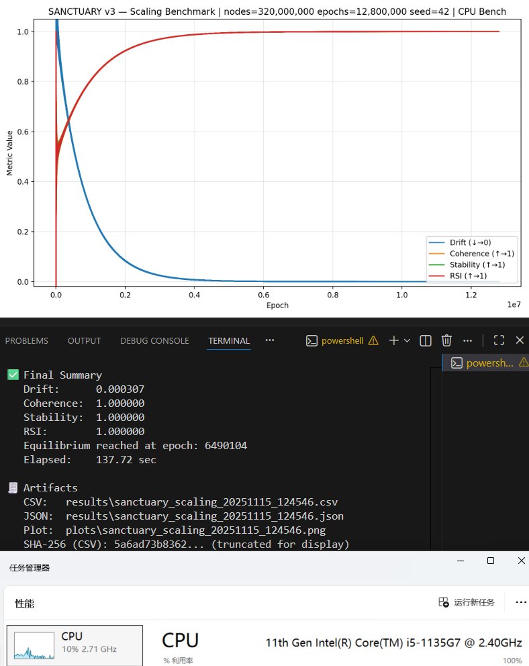Click the Run new task icon

pyautogui.click(x=444, y=602)
